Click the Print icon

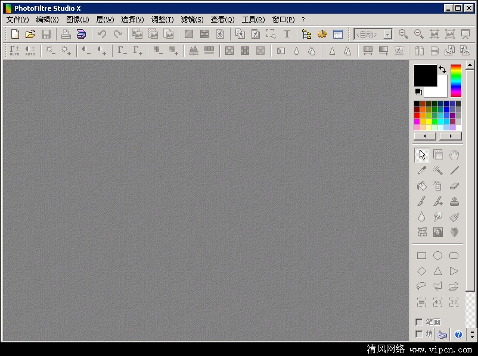coord(66,34)
